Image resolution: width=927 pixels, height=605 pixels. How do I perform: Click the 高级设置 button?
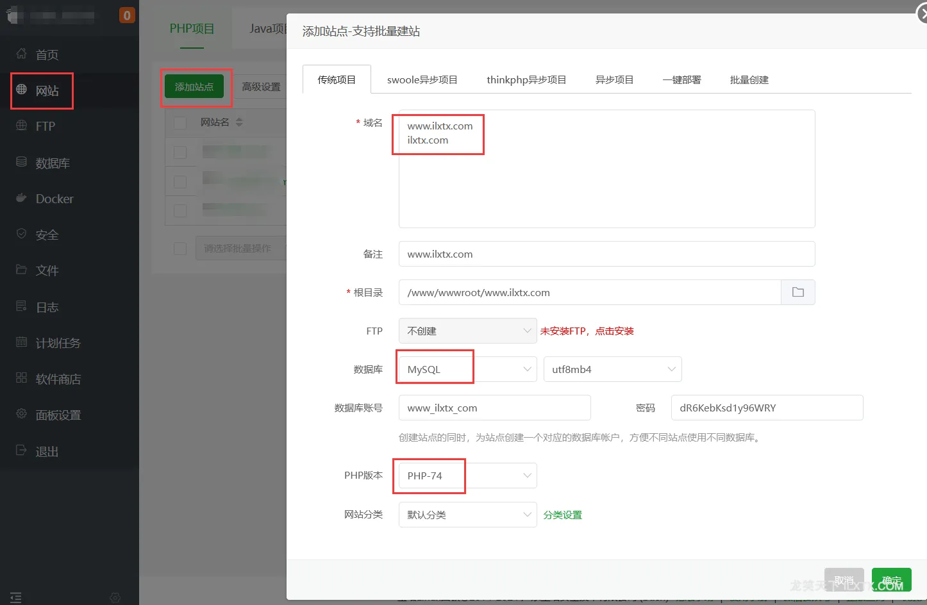261,87
